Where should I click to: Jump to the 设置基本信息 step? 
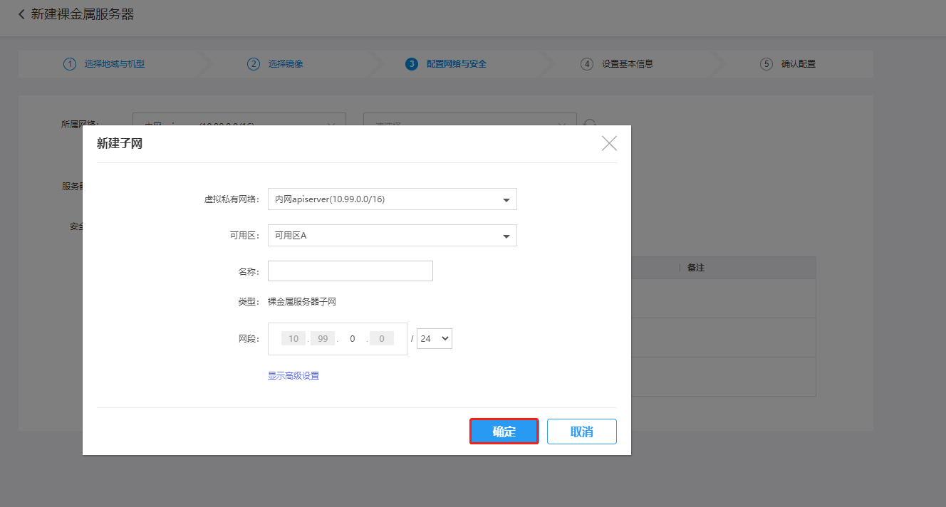pos(627,64)
